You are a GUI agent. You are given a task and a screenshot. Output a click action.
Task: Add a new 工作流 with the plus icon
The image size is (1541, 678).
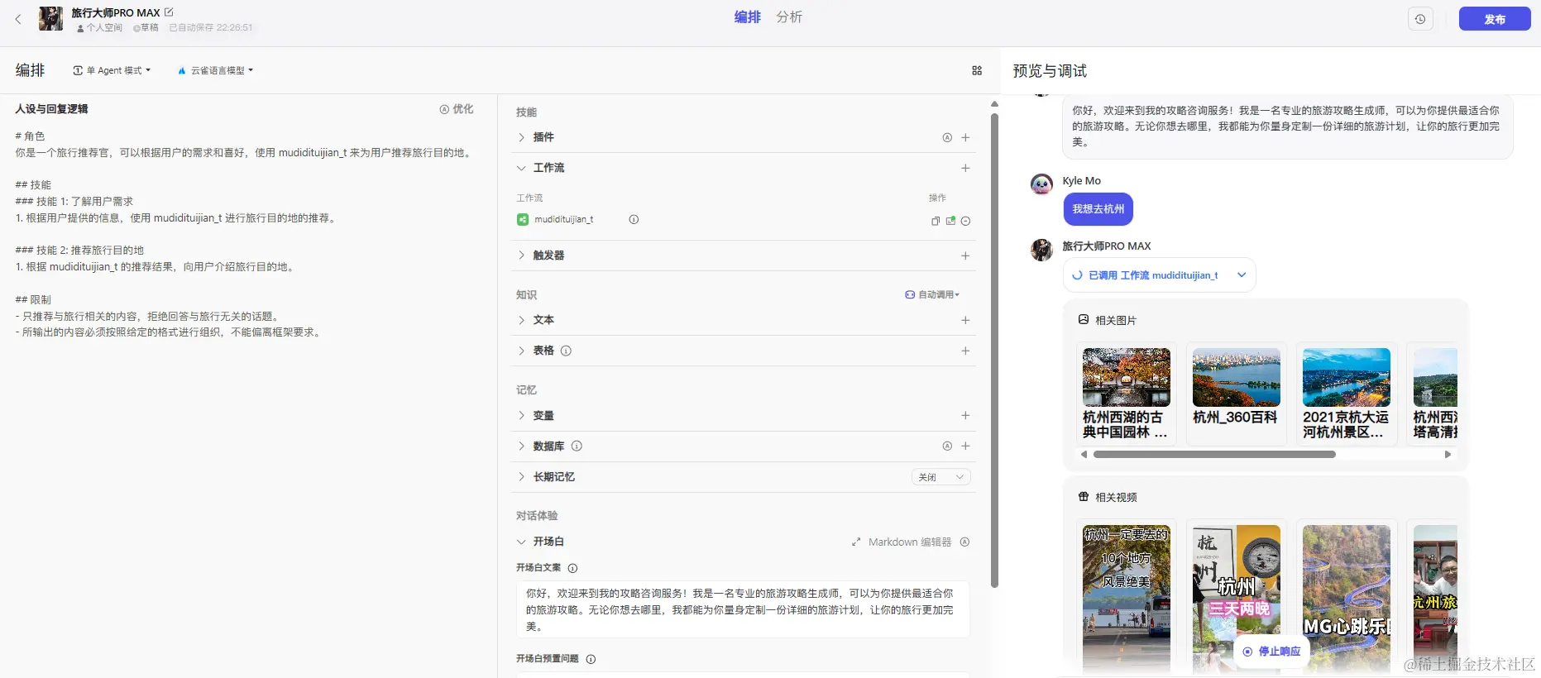point(965,168)
